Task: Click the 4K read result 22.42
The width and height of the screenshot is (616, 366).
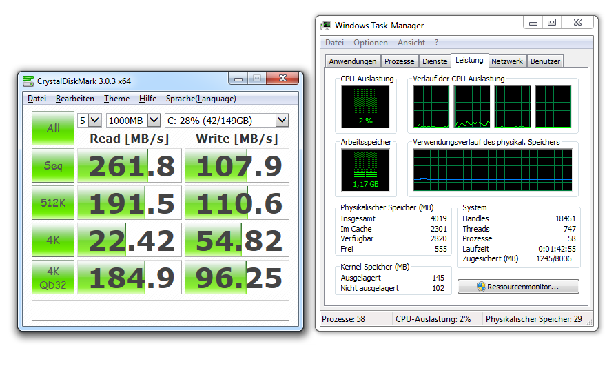Action: (x=130, y=240)
